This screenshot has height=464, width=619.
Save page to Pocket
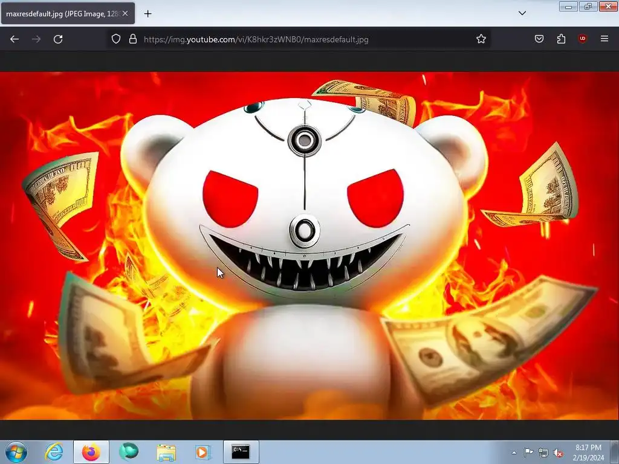pyautogui.click(x=539, y=39)
